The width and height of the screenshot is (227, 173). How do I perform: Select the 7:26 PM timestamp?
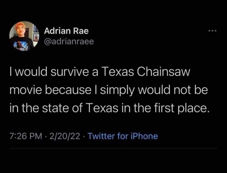tap(26, 136)
